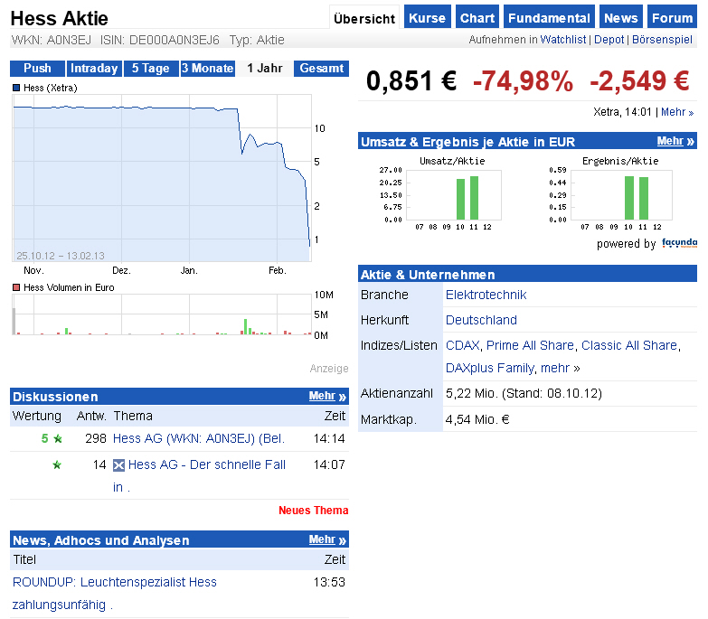Show the Gesamt chart range
Image resolution: width=708 pixels, height=619 pixels.
tap(322, 68)
